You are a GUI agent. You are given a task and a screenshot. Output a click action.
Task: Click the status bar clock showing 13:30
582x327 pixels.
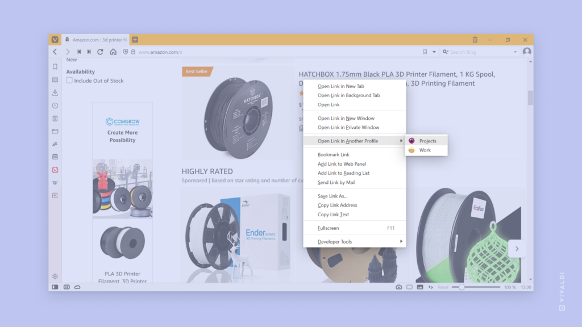coord(526,287)
